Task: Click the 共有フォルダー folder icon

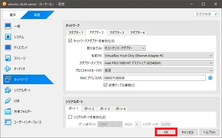Action: [x=8, y=112]
